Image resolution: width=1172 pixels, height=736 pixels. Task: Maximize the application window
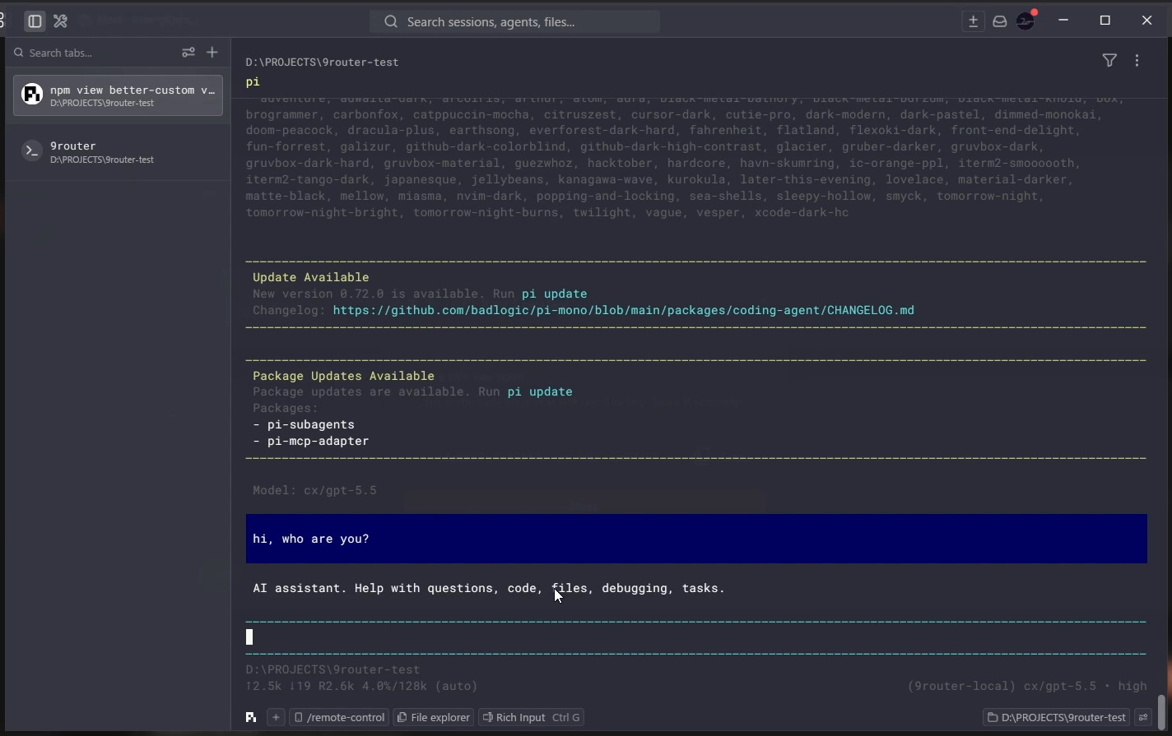point(1105,21)
